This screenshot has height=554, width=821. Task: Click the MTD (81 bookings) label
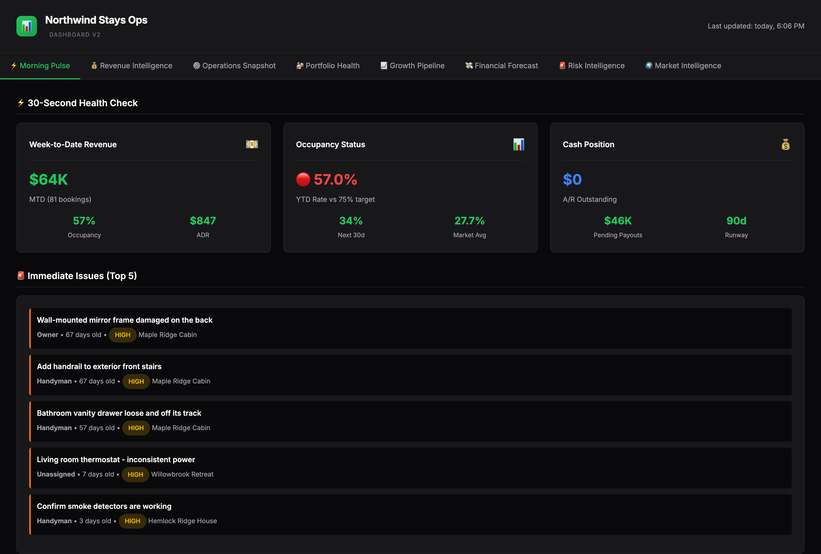coord(60,200)
